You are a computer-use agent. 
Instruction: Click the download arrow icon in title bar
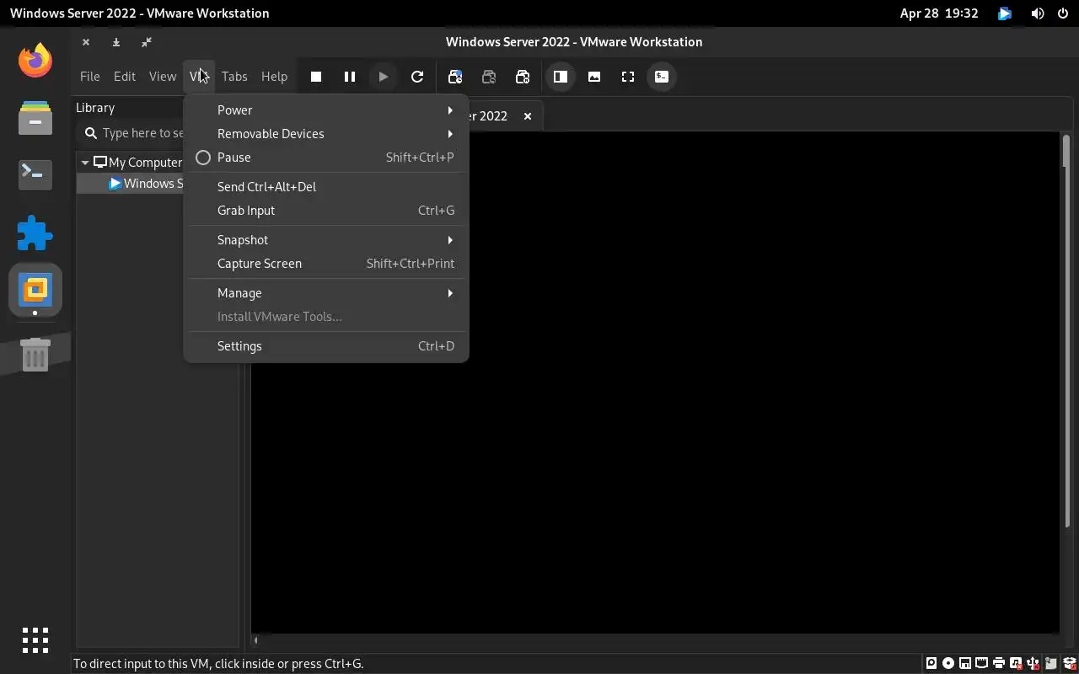pos(116,42)
